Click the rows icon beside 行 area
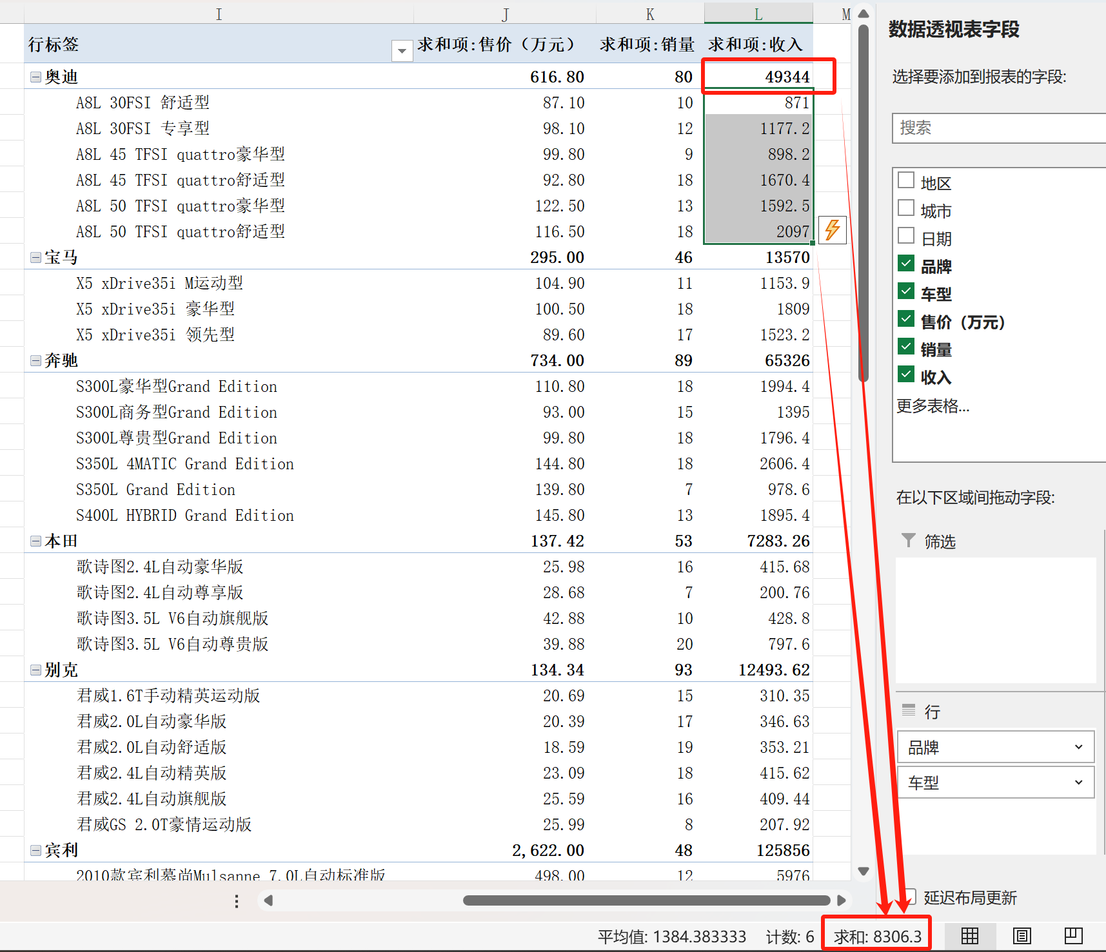Viewport: 1106px width, 952px height. point(908,710)
